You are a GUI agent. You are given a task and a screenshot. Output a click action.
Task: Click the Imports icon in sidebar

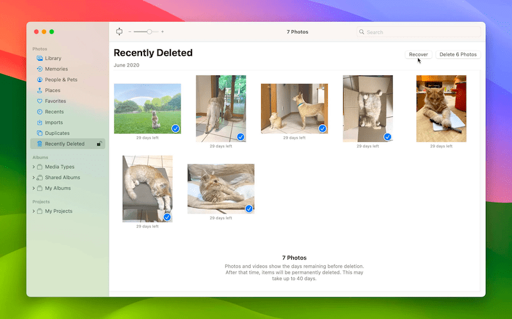[40, 122]
